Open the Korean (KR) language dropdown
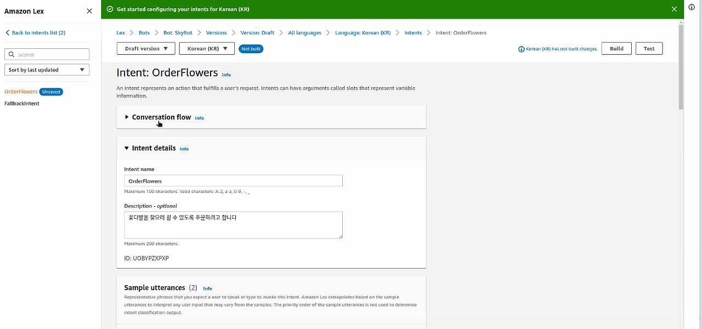This screenshot has height=329, width=702. (207, 49)
